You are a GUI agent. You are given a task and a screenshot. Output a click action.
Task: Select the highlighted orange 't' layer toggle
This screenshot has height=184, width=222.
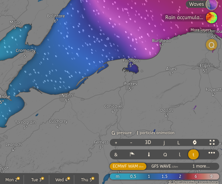click(193, 155)
